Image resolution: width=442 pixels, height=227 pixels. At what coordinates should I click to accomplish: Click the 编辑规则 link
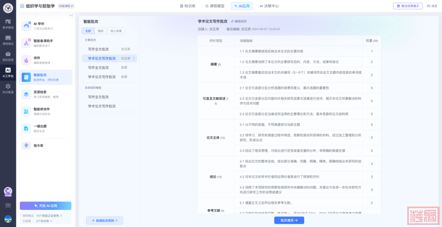[239, 21]
